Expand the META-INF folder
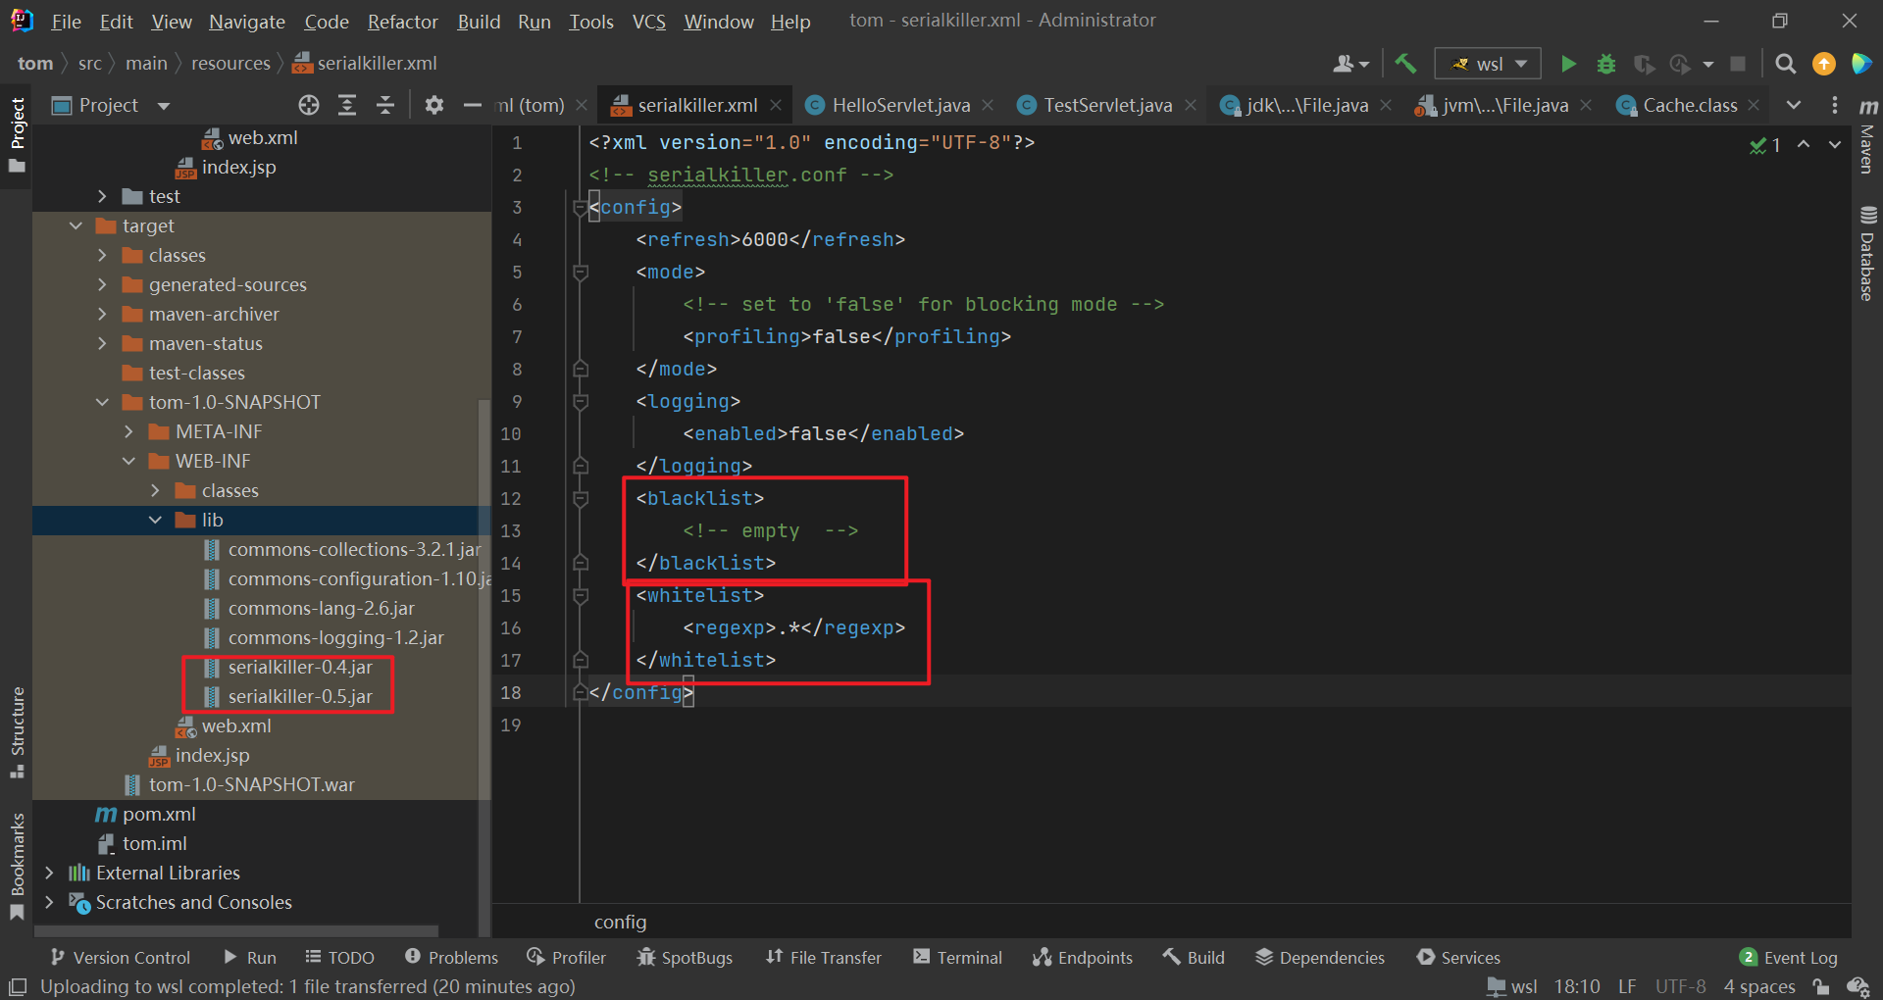1883x1000 pixels. click(x=128, y=431)
